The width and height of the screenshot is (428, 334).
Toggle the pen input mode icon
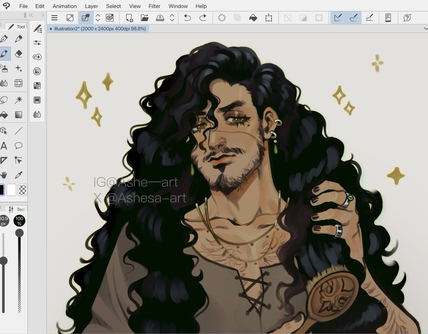click(86, 18)
